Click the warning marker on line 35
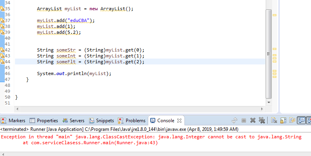The image size is (311, 156). click(2, 9)
